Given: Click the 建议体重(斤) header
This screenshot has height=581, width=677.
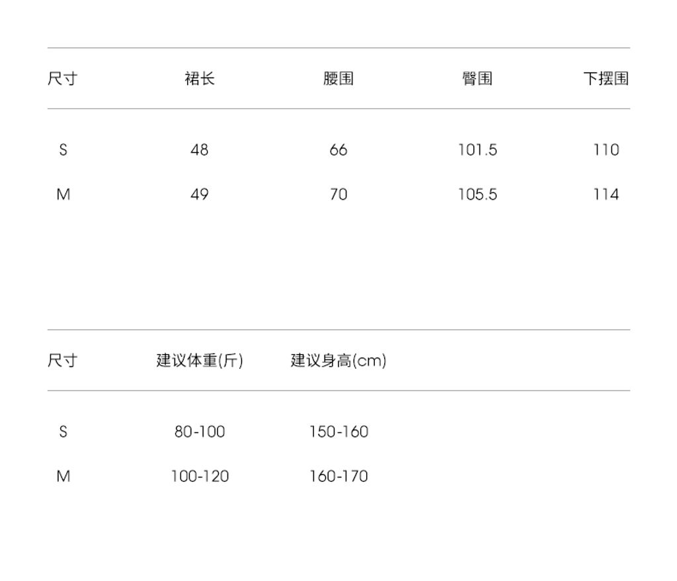Looking at the screenshot, I should 200,360.
